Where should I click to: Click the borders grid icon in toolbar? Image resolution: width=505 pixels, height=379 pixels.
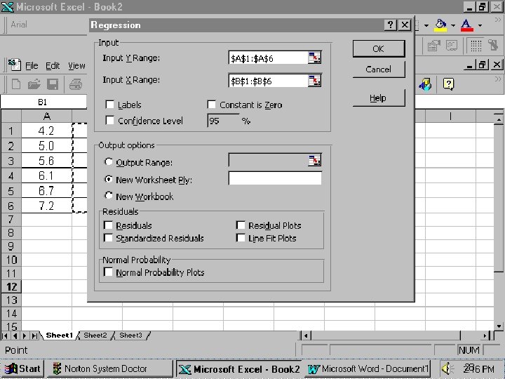pyautogui.click(x=476, y=46)
